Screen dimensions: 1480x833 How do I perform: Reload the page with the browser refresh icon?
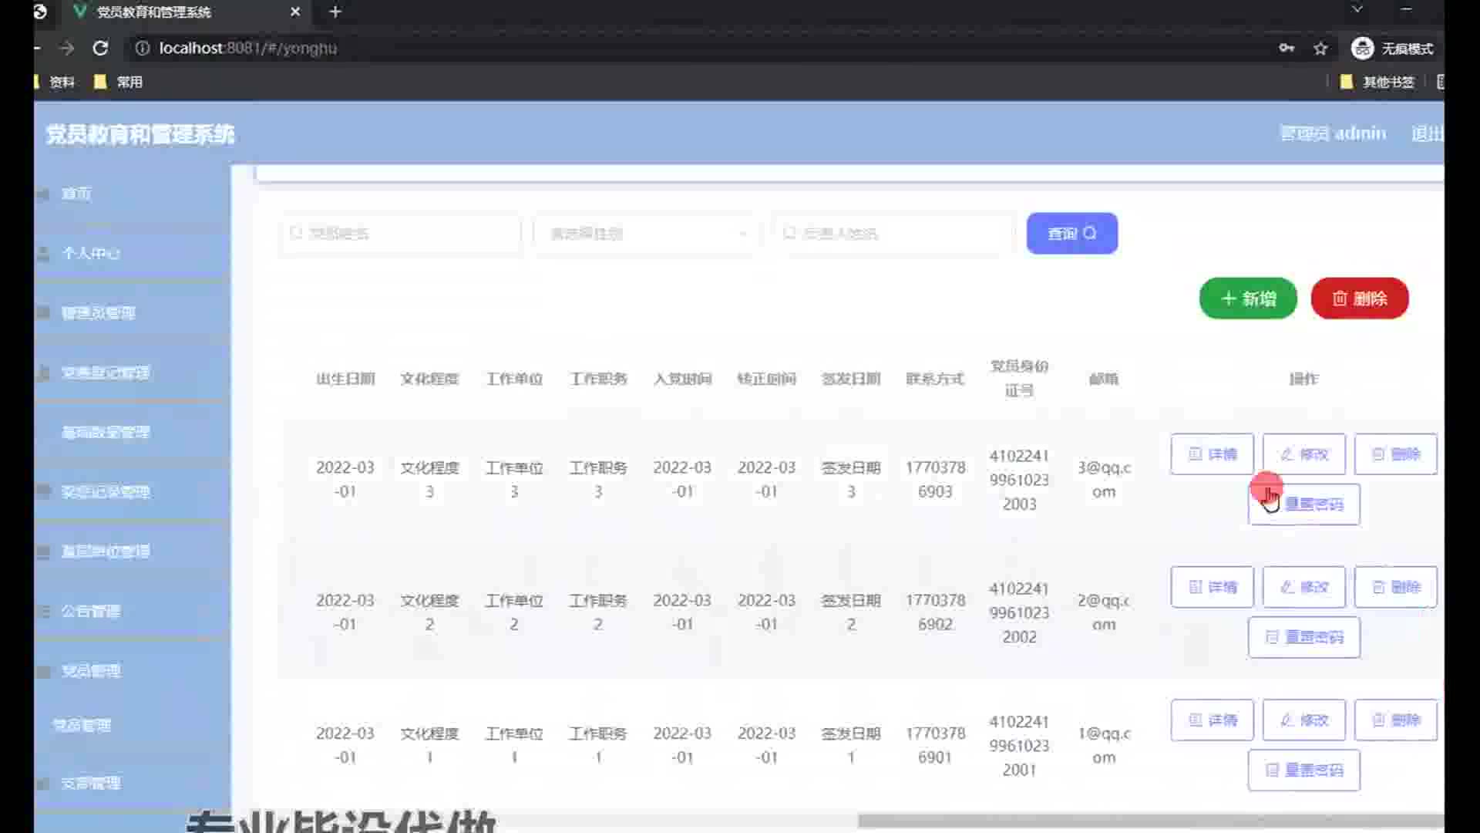[100, 48]
